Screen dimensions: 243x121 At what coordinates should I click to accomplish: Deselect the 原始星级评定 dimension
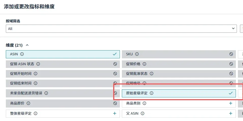point(231,93)
